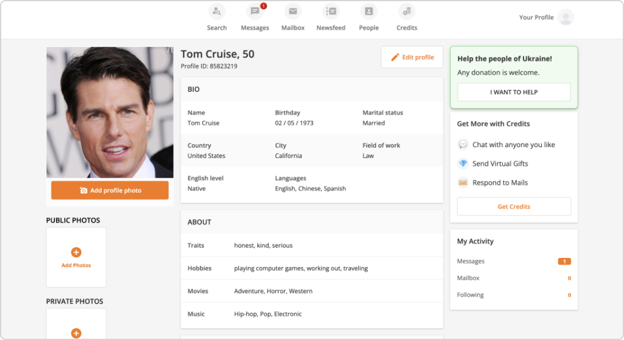This screenshot has height=340, width=624.
Task: Click the Get Credits button
Action: 514,207
